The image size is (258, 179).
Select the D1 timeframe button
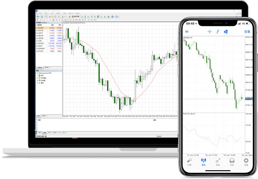[89, 20]
